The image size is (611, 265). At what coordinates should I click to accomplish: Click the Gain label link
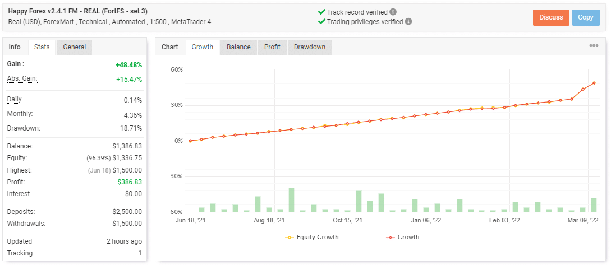[16, 64]
